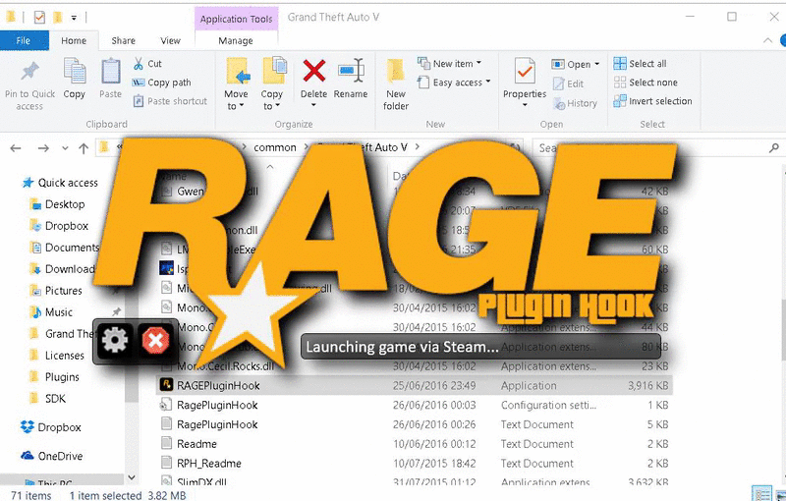
Task: Open Documents in sidebar
Action: [64, 248]
